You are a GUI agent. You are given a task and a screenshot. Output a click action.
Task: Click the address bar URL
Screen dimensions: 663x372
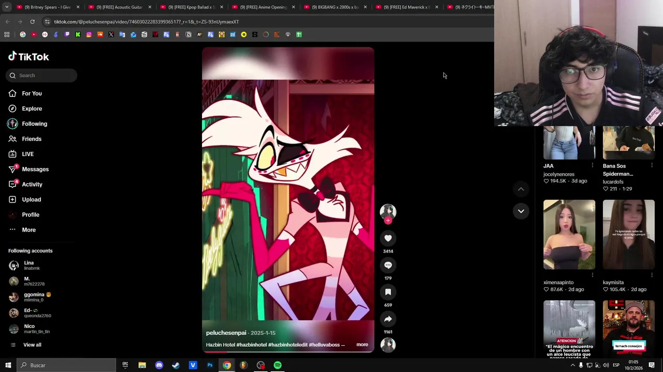[x=147, y=22]
